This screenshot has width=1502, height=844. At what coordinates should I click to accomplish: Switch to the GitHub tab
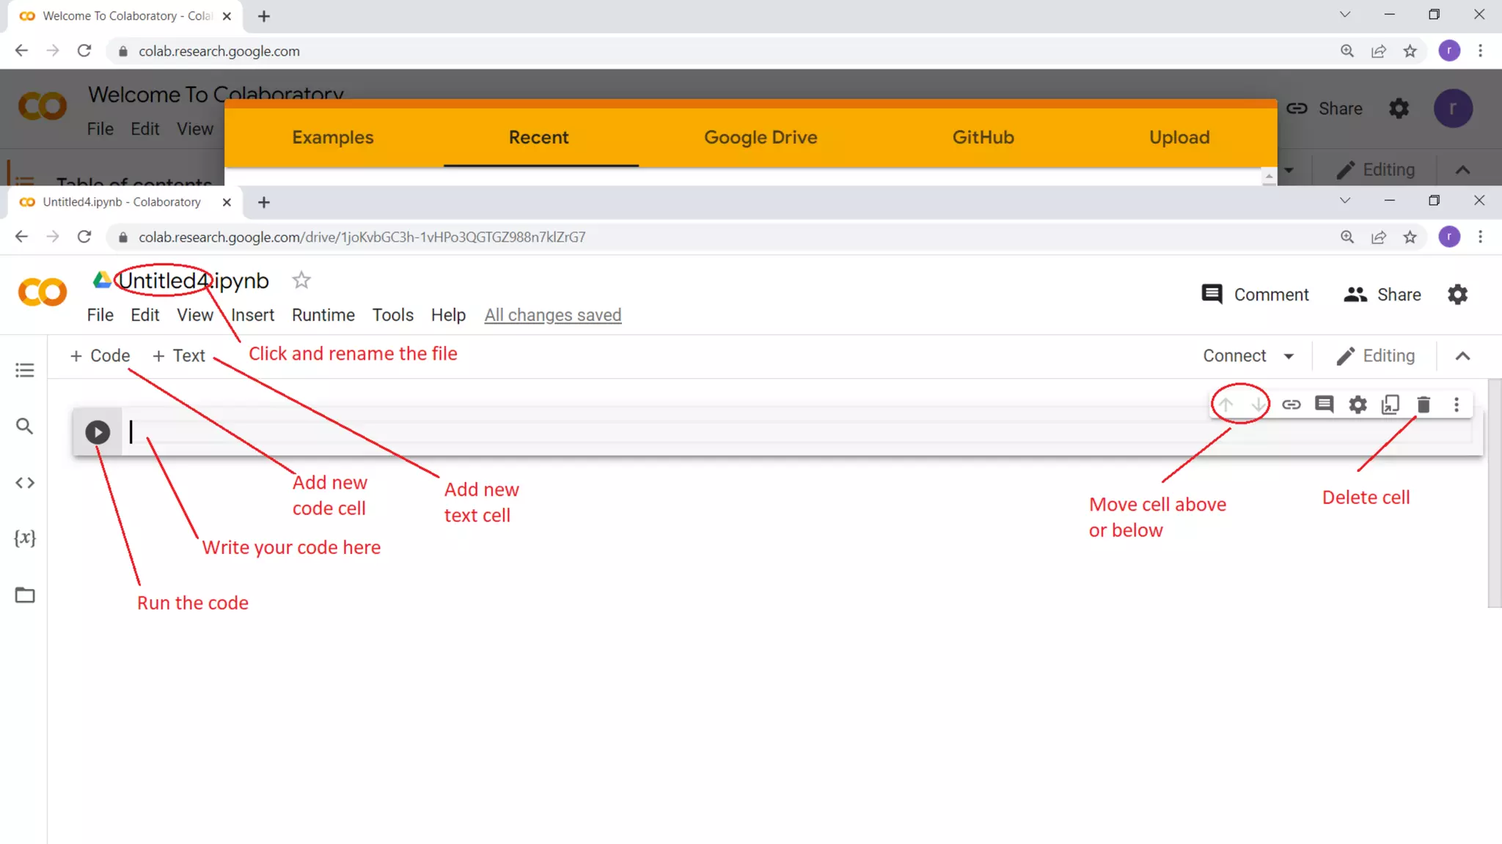click(x=983, y=138)
